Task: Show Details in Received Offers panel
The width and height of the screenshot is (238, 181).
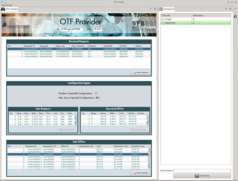Action: pos(139,129)
